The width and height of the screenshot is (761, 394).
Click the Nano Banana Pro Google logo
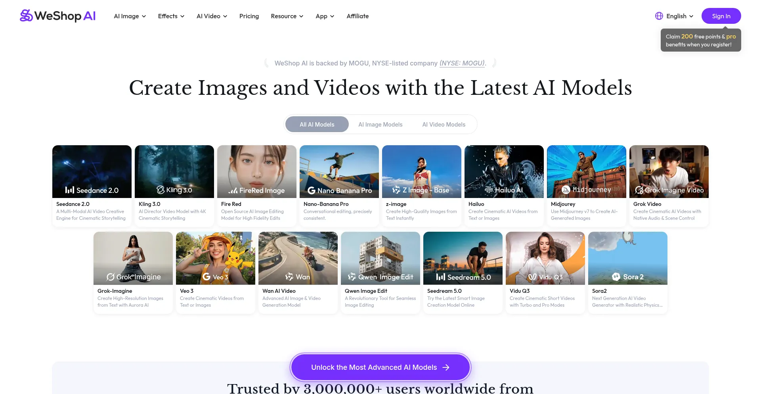[x=312, y=190]
